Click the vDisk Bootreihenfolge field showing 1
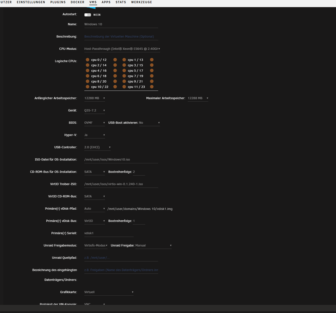 pyautogui.click(x=139, y=221)
